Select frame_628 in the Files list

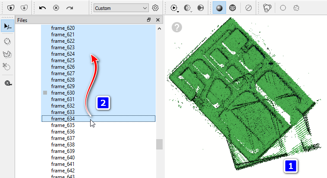pos(63,80)
